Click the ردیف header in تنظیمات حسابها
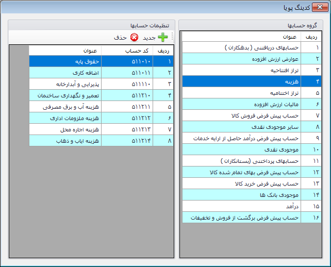Screen dimensions: 331x267 pyautogui.click(x=163, y=51)
